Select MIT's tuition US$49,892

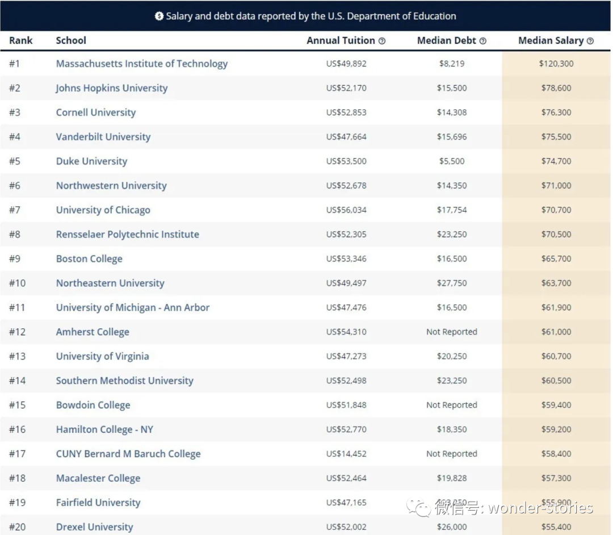346,64
